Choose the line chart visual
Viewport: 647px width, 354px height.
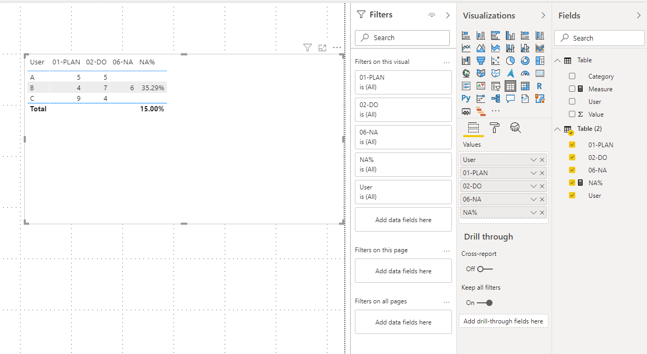coord(466,48)
